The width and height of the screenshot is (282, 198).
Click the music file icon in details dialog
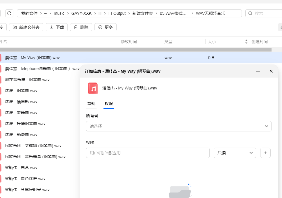click(x=93, y=88)
